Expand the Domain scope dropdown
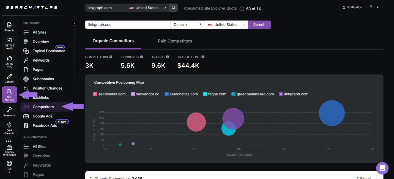The height and width of the screenshot is (179, 394). 187,25
